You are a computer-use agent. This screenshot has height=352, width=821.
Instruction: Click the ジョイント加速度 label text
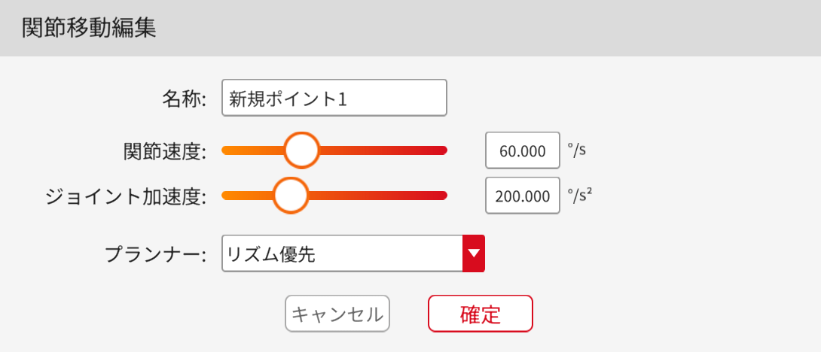(x=126, y=196)
